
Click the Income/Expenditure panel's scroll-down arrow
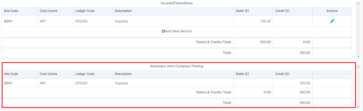pos(358,56)
